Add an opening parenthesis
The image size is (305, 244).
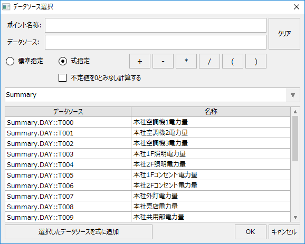(x=233, y=61)
